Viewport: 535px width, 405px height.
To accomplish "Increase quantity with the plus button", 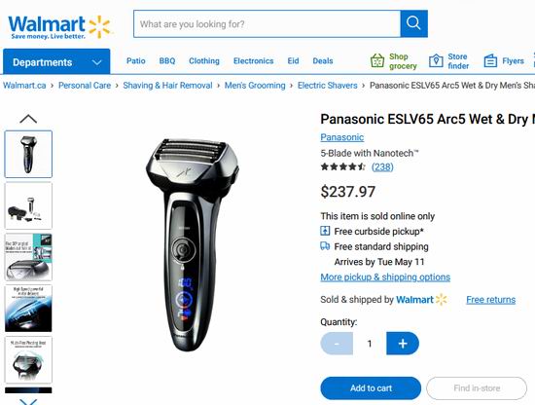I will [x=403, y=344].
